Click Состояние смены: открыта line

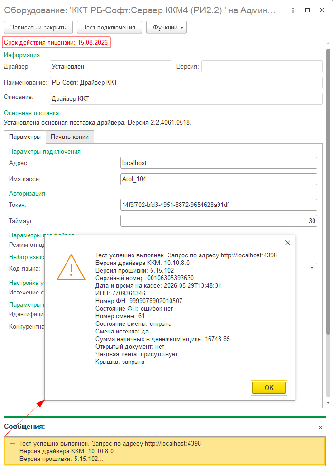[133, 324]
